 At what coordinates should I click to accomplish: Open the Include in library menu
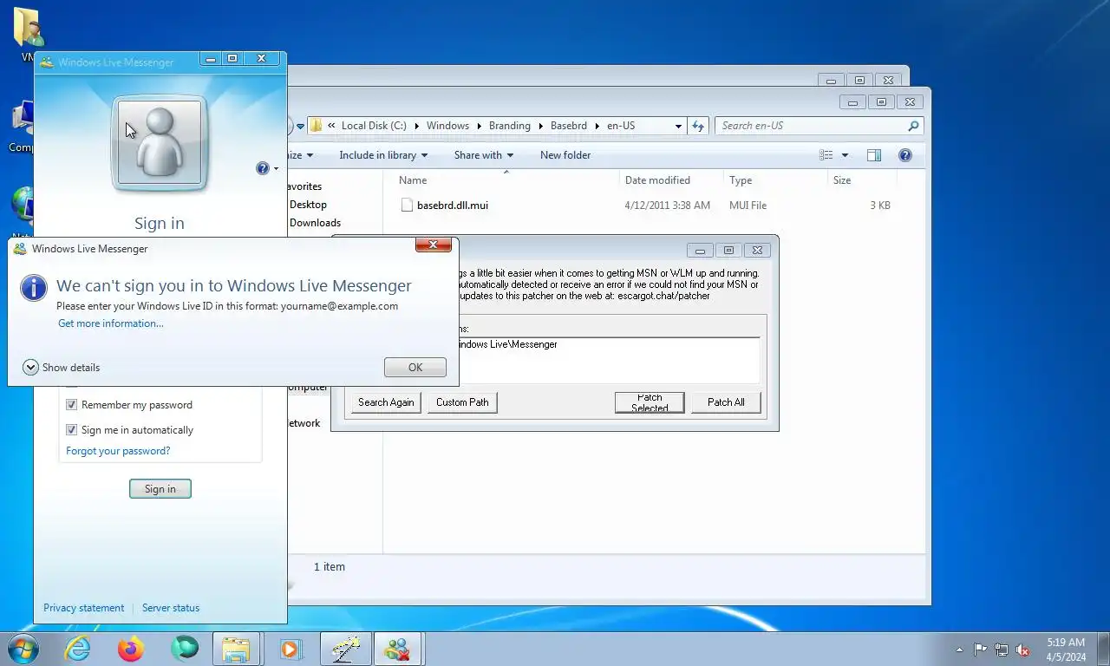(x=383, y=155)
